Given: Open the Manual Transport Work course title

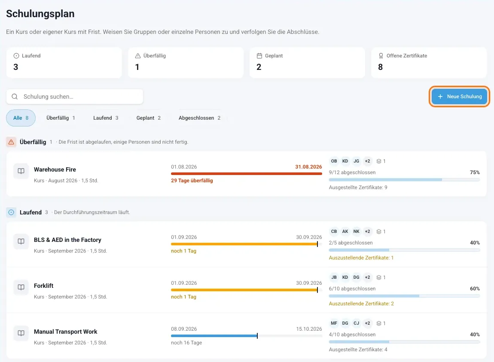Looking at the screenshot, I should [66, 332].
